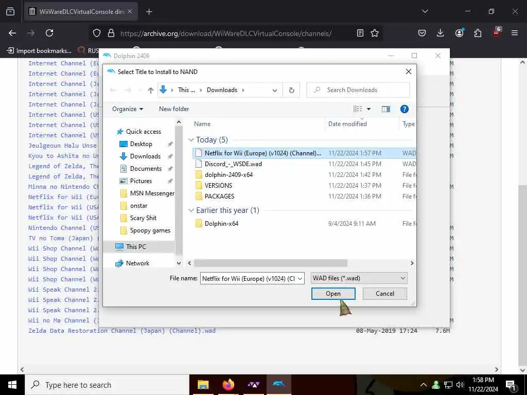Viewport: 527px width, 395px height.
Task: Click the change view layout icon
Action: click(358, 109)
